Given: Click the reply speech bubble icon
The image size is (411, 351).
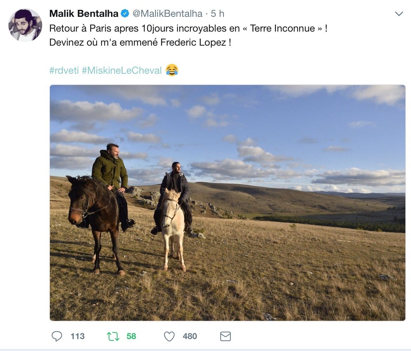Looking at the screenshot, I should point(57,336).
